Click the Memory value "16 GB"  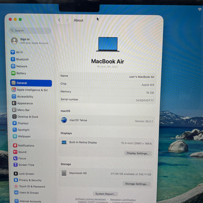pyautogui.click(x=150, y=93)
